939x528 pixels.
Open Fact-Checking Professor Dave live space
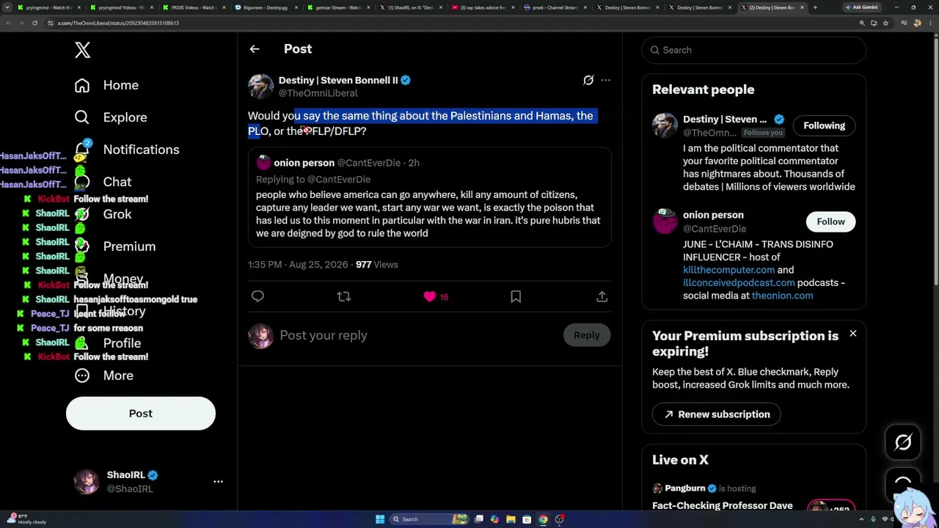coord(723,505)
